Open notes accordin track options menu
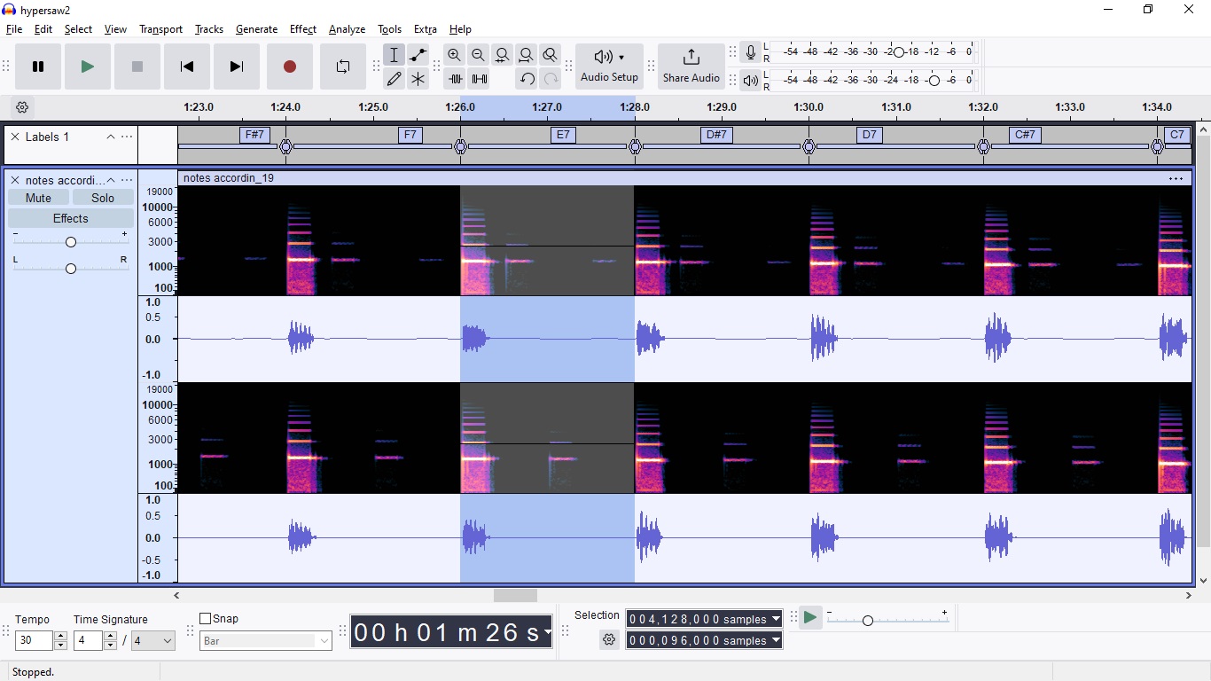1211x681 pixels. tap(127, 180)
